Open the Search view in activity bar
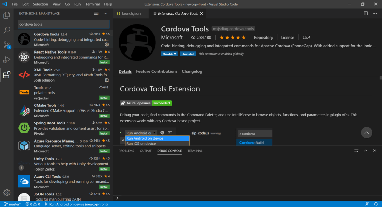Screen dimensions: 382x207 pyautogui.click(x=6, y=30)
